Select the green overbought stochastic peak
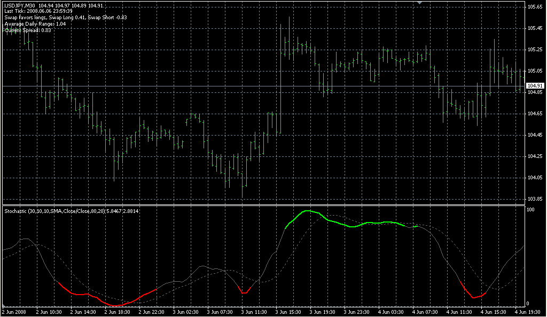The height and width of the screenshot is (317, 547). 309,211
